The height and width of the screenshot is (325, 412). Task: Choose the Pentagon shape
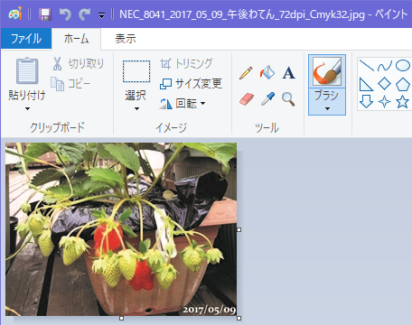click(403, 84)
